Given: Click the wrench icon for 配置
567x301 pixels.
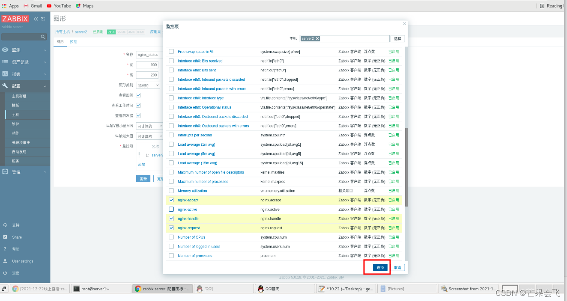Looking at the screenshot, I should [x=5, y=86].
